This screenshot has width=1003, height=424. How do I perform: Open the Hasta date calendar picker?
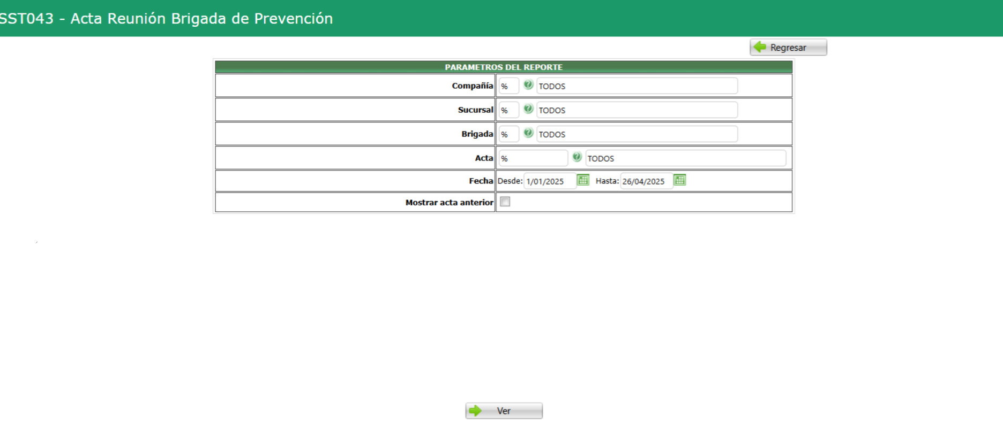[x=679, y=180]
